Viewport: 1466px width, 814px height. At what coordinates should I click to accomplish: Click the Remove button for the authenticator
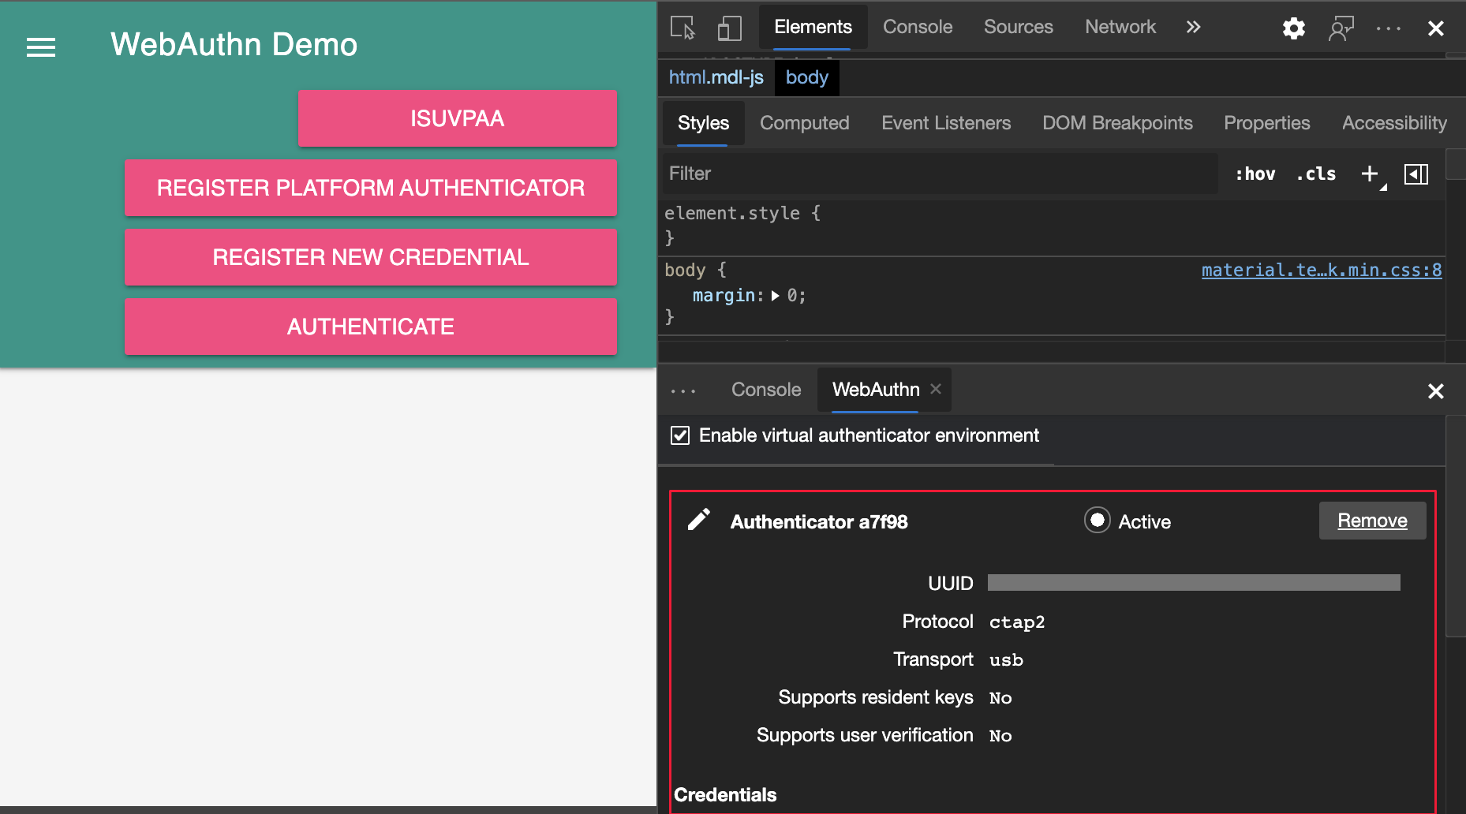pyautogui.click(x=1371, y=521)
